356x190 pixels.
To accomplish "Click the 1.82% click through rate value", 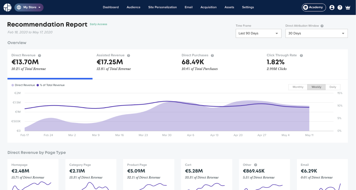I will (x=276, y=62).
